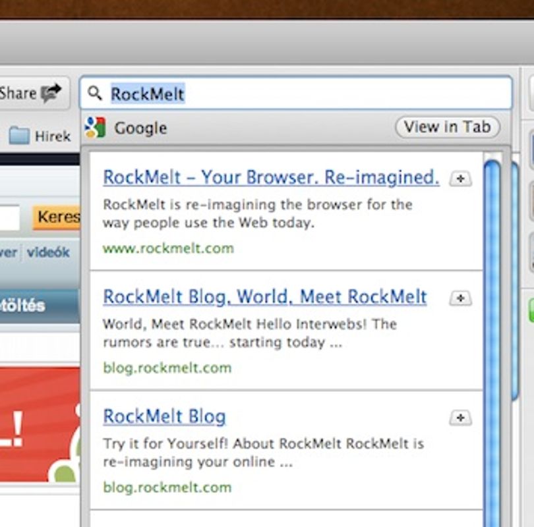Click the www.rockmelt.com green URL
The height and width of the screenshot is (527, 534).
point(168,249)
